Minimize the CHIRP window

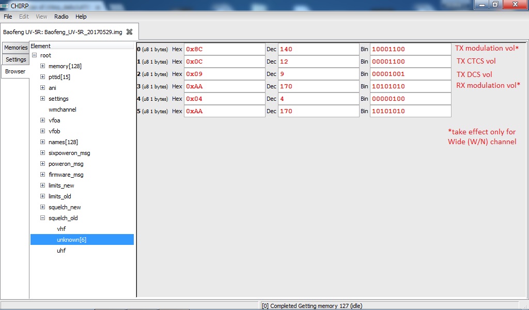(482, 5)
